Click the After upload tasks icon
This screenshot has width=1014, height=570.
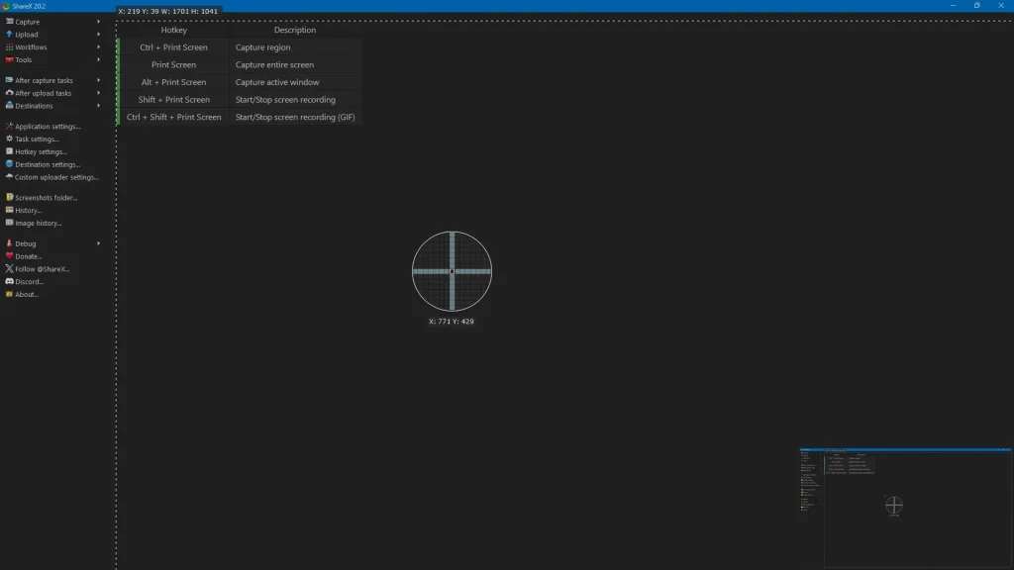(9, 93)
